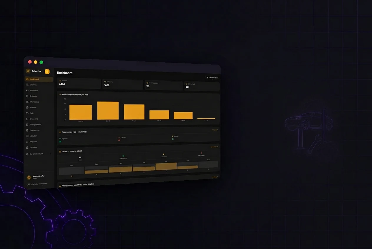Follow the link right of Turnos section heading
Screen dimensions: 372x249
click(x=214, y=147)
